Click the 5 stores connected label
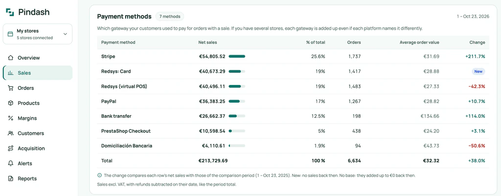 pyautogui.click(x=35, y=38)
